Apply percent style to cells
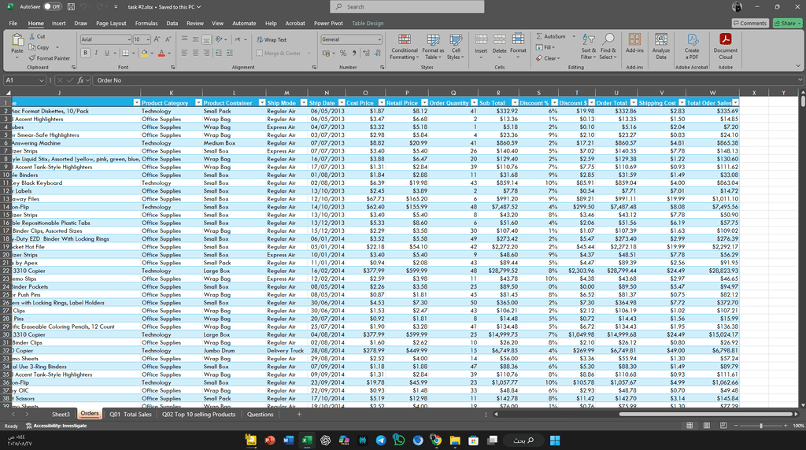 click(x=343, y=53)
